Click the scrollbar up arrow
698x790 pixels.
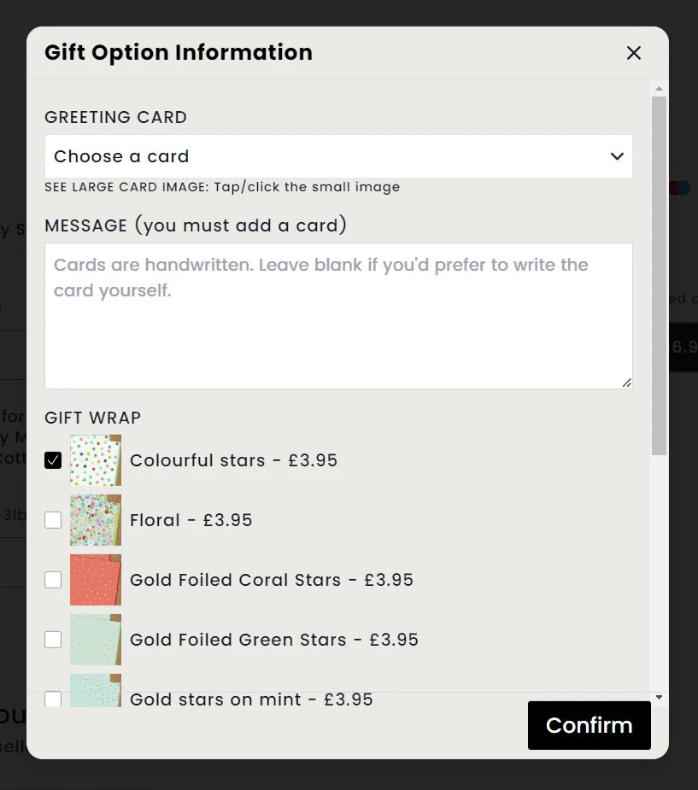point(659,88)
